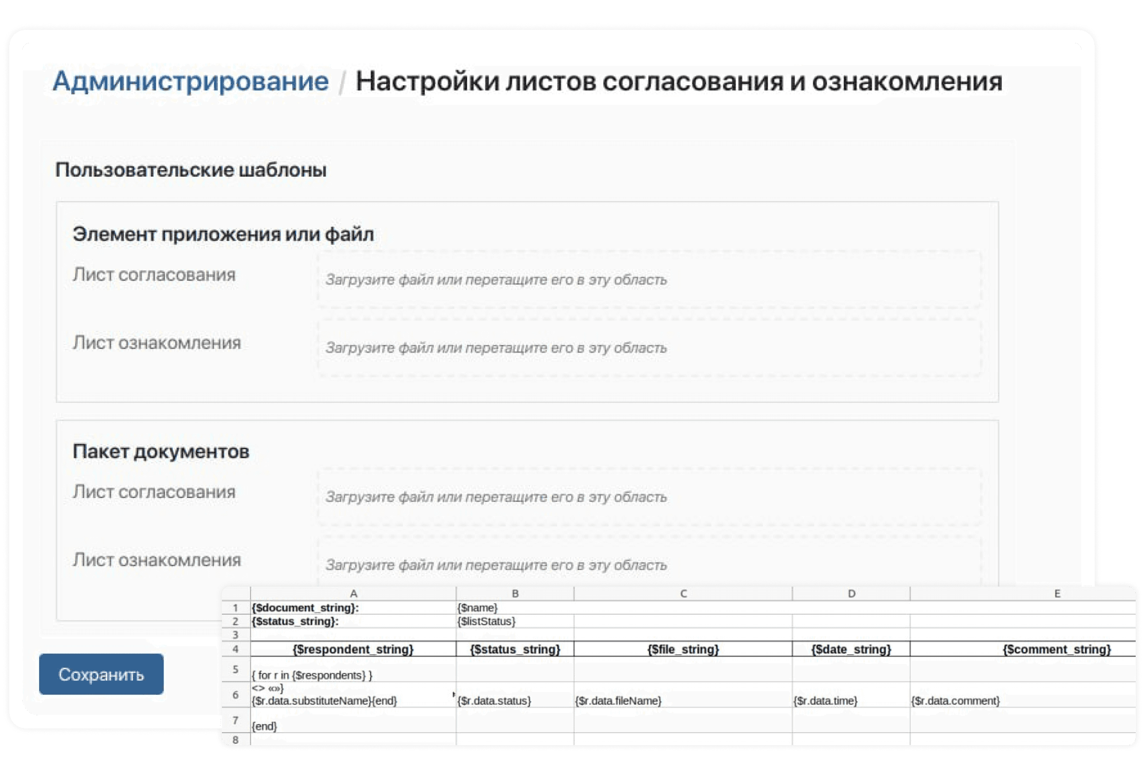Select spreadsheet column C header
This screenshot has height=775, width=1145.
point(683,594)
